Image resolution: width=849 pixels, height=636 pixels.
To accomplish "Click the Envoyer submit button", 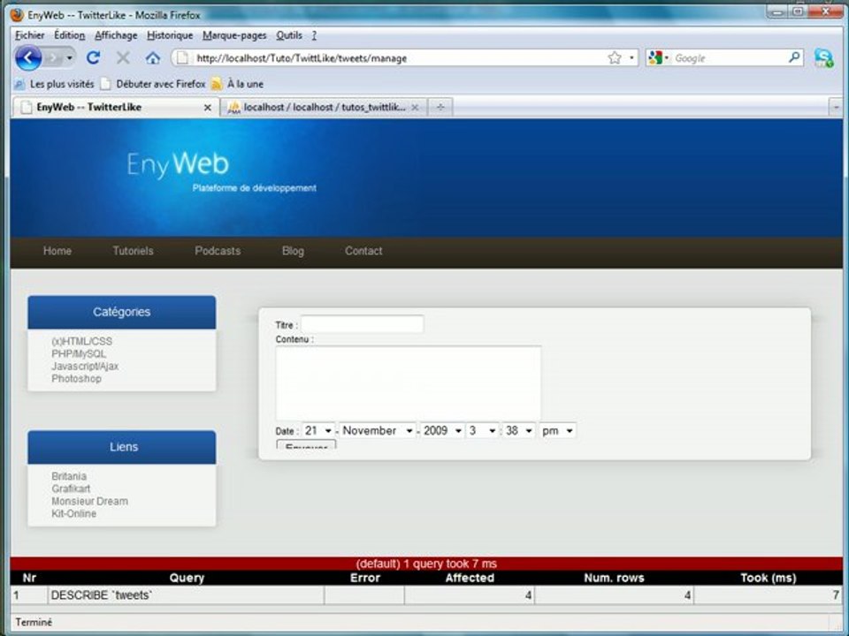I will coord(307,445).
